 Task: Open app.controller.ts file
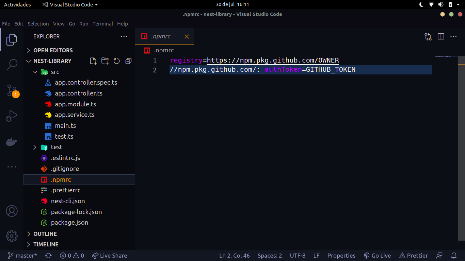pos(79,93)
